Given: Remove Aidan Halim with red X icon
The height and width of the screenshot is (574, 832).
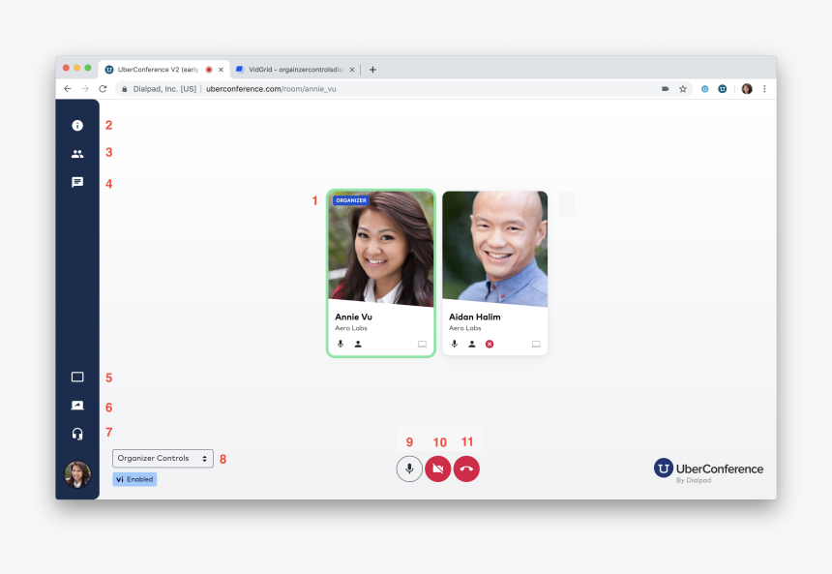Looking at the screenshot, I should point(490,344).
